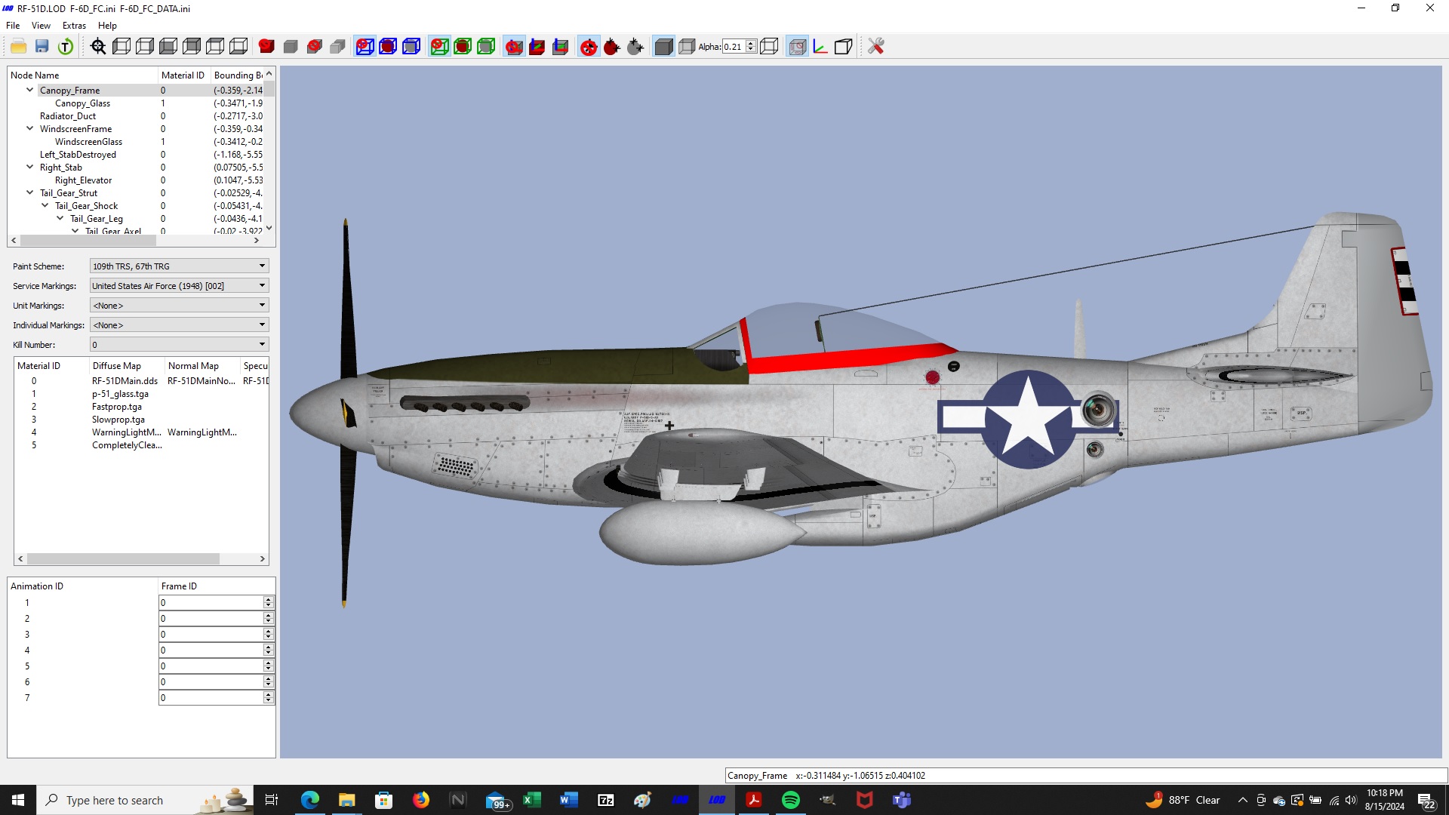Collapse the Right_Stab tree node

click(x=30, y=167)
